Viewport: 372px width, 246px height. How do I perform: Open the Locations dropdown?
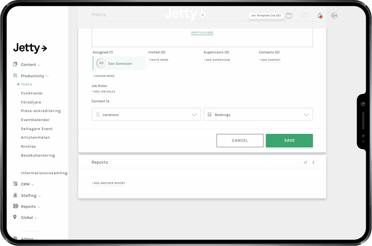click(x=146, y=114)
